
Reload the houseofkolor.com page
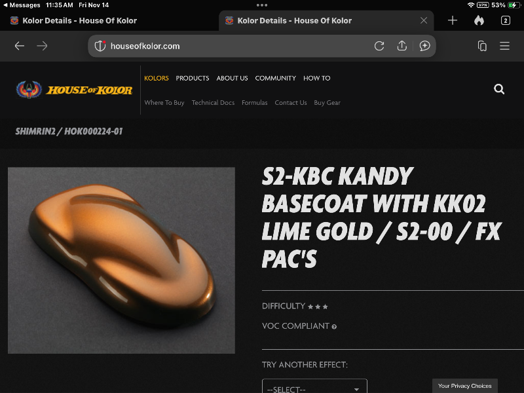379,46
